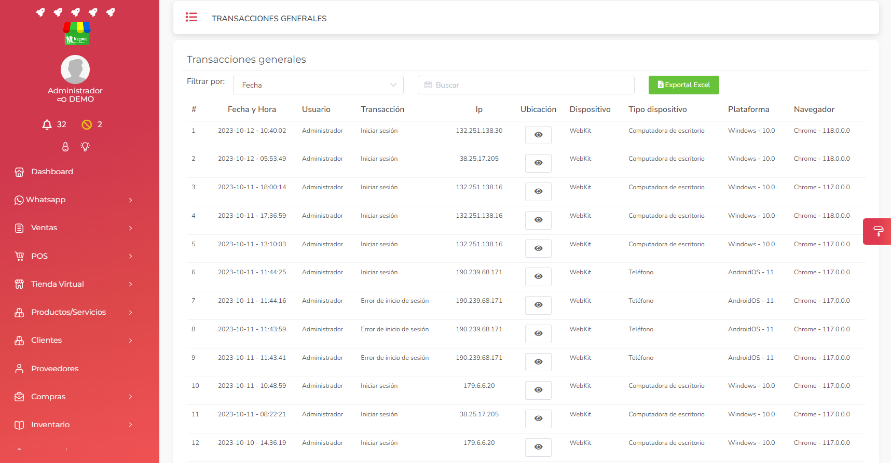This screenshot has height=463, width=891.
Task: Expand the Clientes submenu chevron
Action: tap(130, 341)
